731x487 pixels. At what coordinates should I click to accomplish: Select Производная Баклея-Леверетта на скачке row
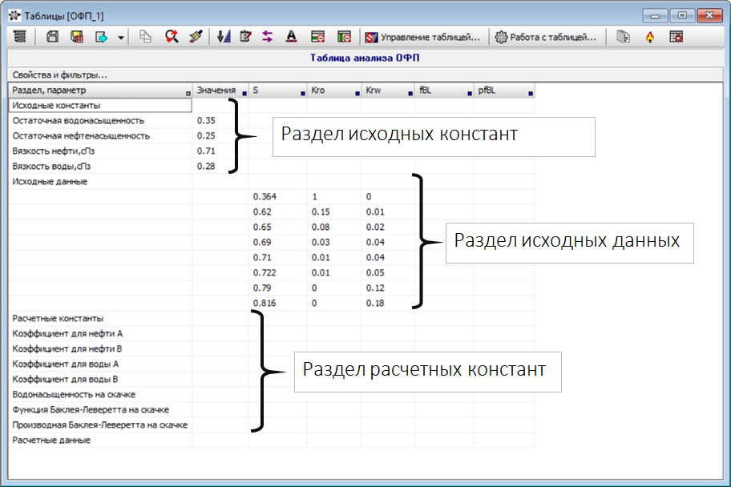point(99,425)
